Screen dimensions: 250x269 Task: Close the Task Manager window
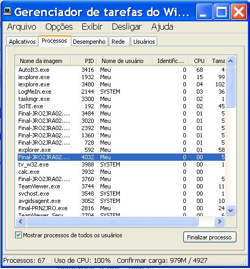[239, 12]
